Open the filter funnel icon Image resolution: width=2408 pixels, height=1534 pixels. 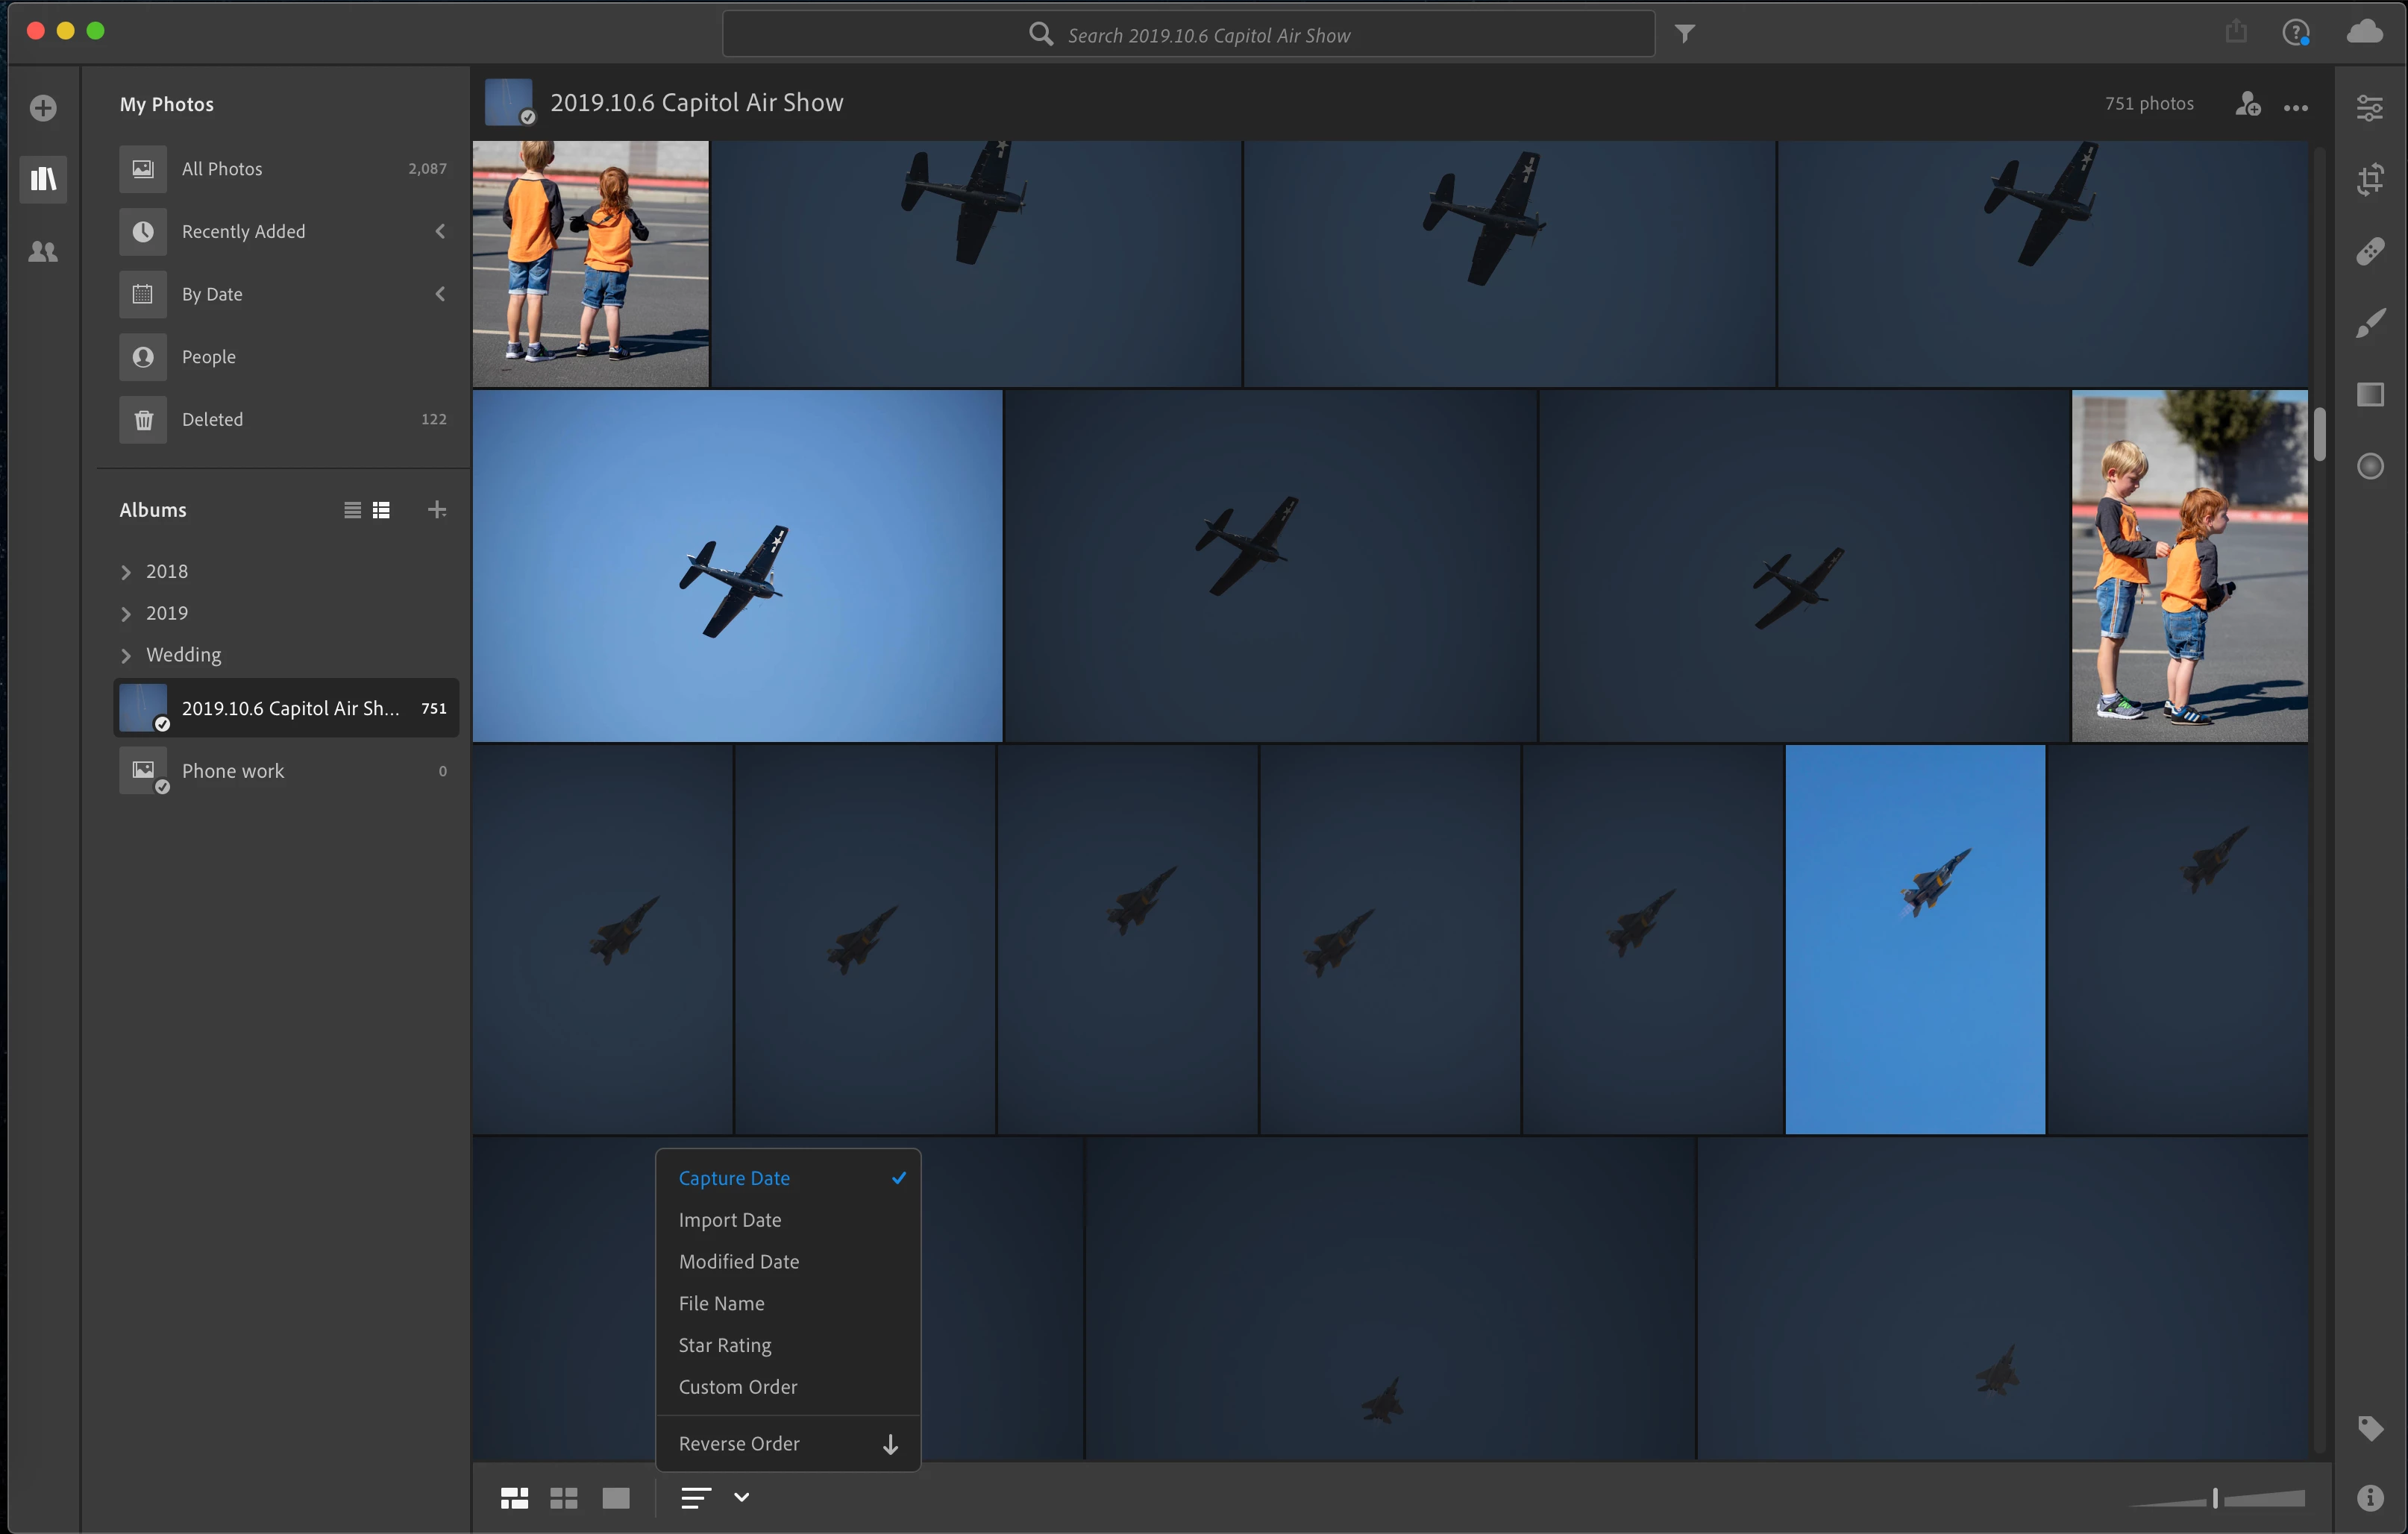click(1685, 34)
